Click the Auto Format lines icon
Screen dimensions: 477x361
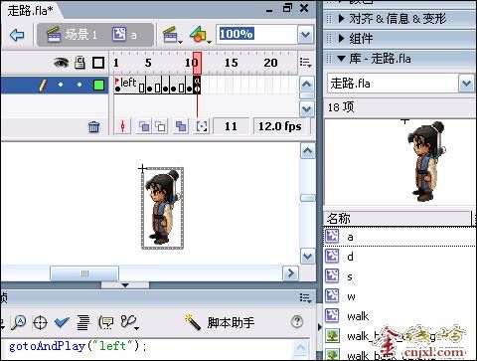click(x=83, y=322)
